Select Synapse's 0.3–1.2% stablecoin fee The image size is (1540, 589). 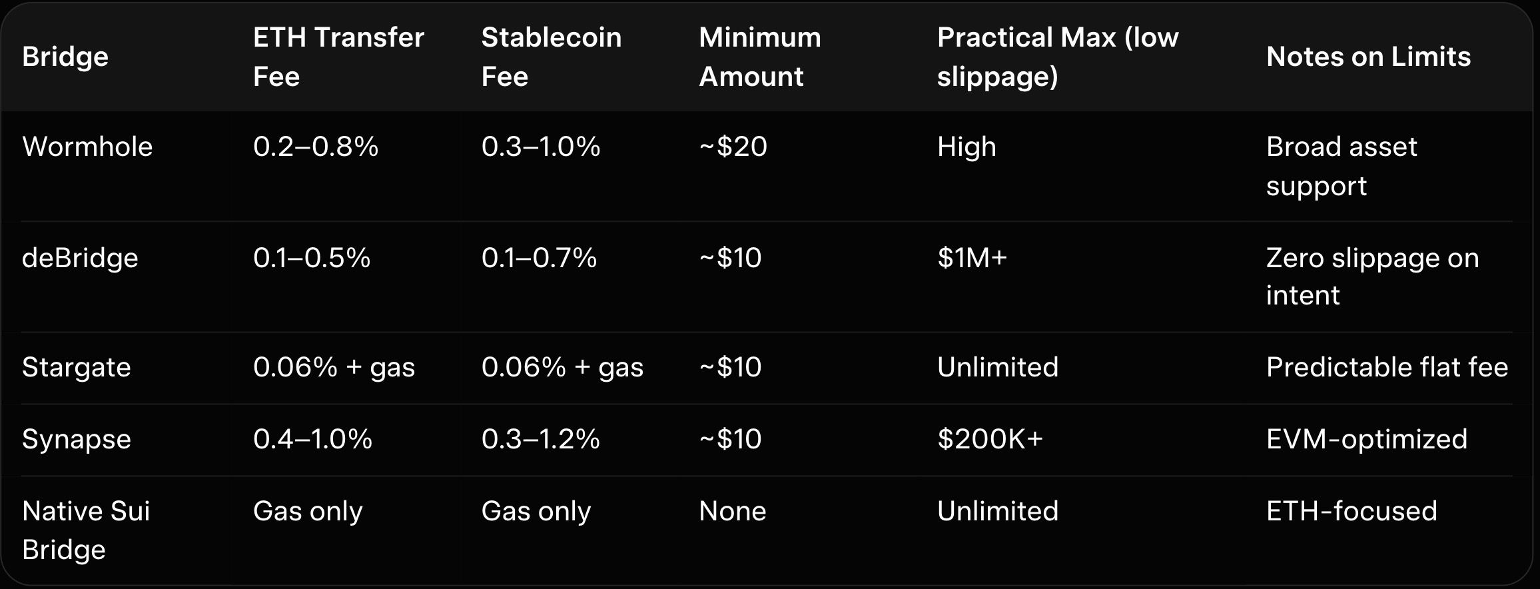pyautogui.click(x=540, y=439)
